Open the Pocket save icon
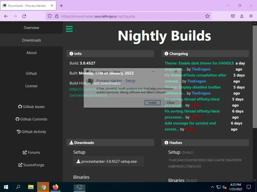Screen dimensions: 257x192 [x=233, y=16]
